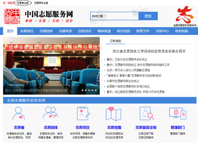Click the 志愿服务证明 certificate search icon
198x144 pixels.
coord(147,113)
